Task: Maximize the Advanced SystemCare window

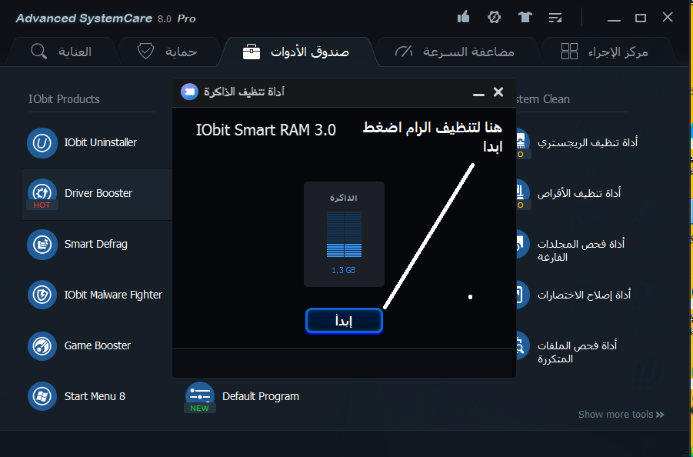Action: point(641,18)
